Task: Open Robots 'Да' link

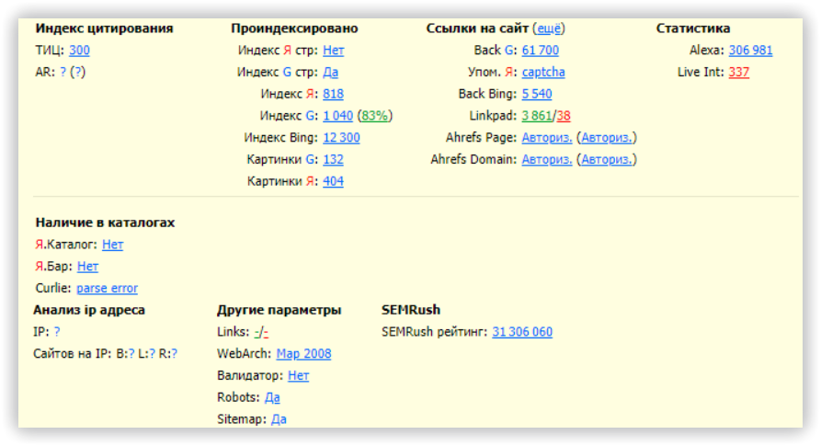Action: click(272, 398)
